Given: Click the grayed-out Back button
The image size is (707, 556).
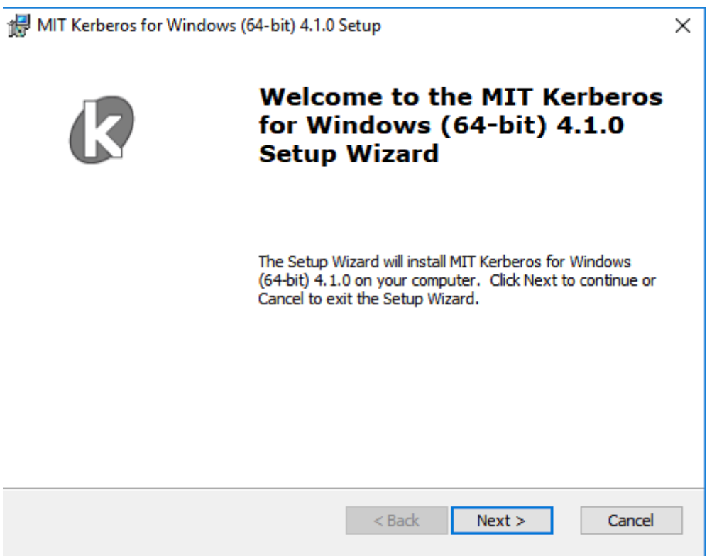Looking at the screenshot, I should click(x=397, y=521).
